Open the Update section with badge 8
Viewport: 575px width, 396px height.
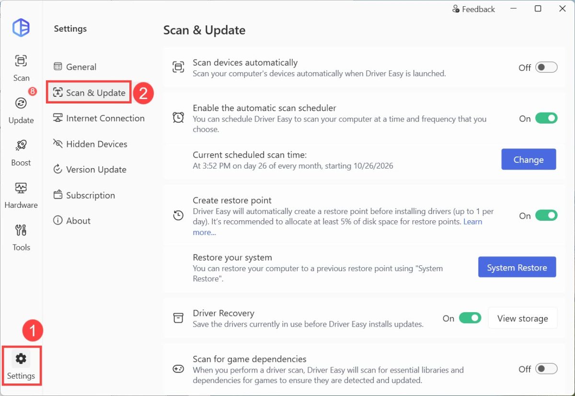(x=21, y=108)
